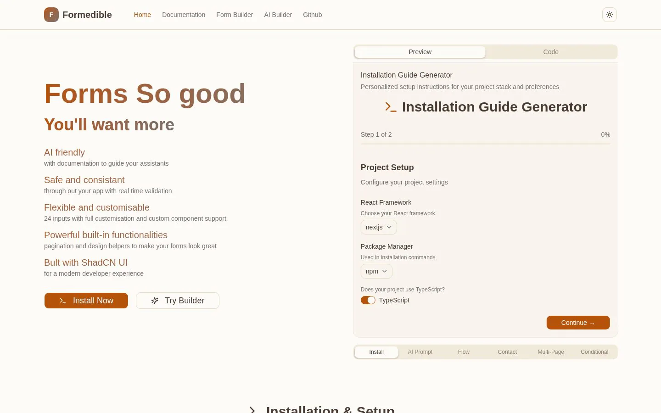
Task: Click 'Configure your project settings' text
Action: click(x=404, y=182)
